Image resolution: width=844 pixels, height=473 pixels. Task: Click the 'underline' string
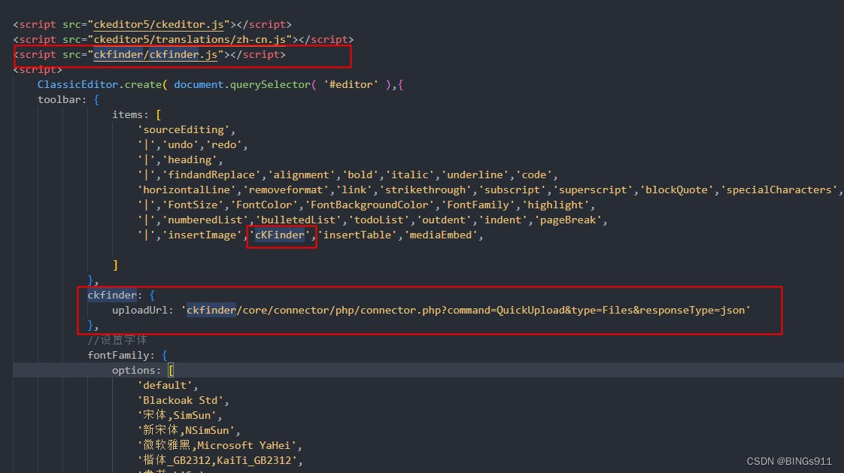[475, 175]
